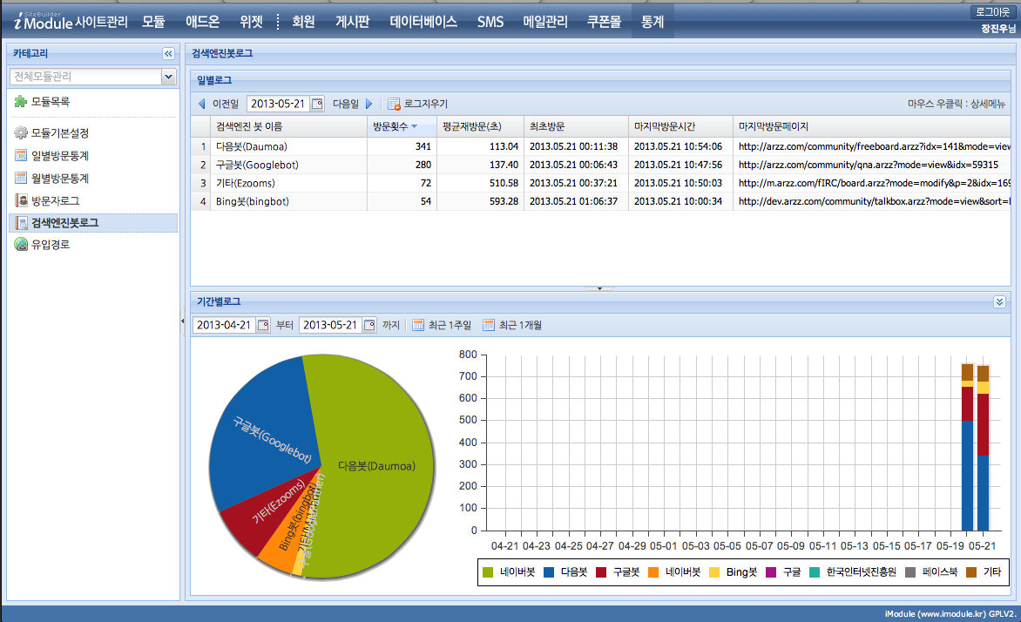
Task: Open the 게시판 top menu
Action: 353,23
